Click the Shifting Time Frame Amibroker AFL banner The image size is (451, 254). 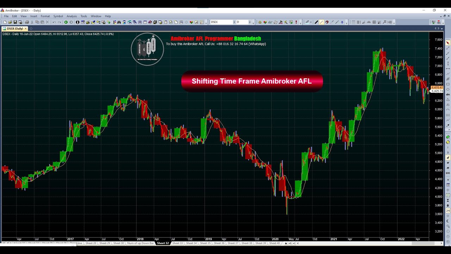tap(252, 81)
